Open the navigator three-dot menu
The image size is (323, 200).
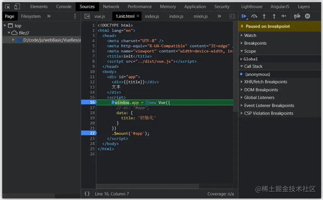point(75,16)
